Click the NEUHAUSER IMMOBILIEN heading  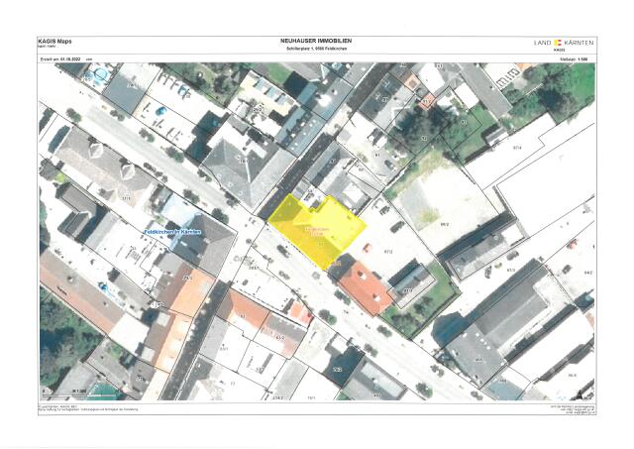[316, 41]
